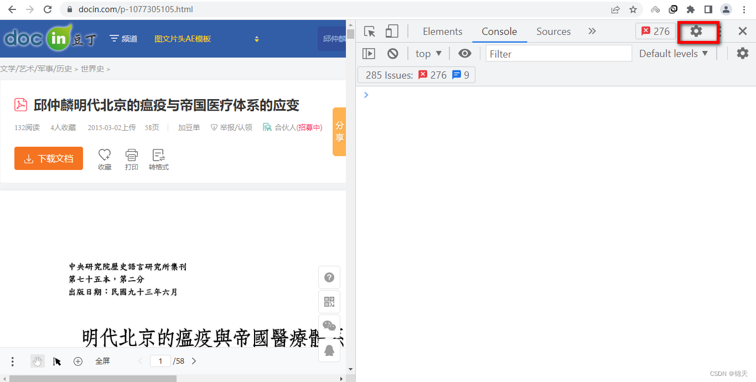Image resolution: width=756 pixels, height=382 pixels.
Task: Focus the console Filter field
Action: [559, 54]
